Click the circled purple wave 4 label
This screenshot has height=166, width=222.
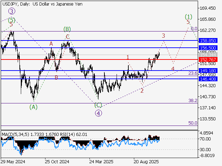tap(99, 113)
